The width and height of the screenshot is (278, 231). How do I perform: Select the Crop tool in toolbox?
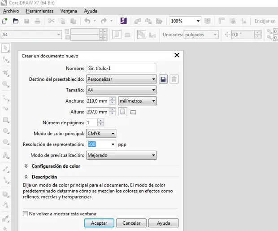6,73
